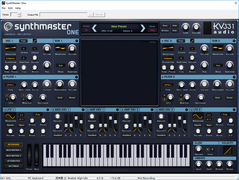The width and height of the screenshot is (239, 180).
Task: Click AMP ENV 1 release curve icon
Action: click(116, 131)
